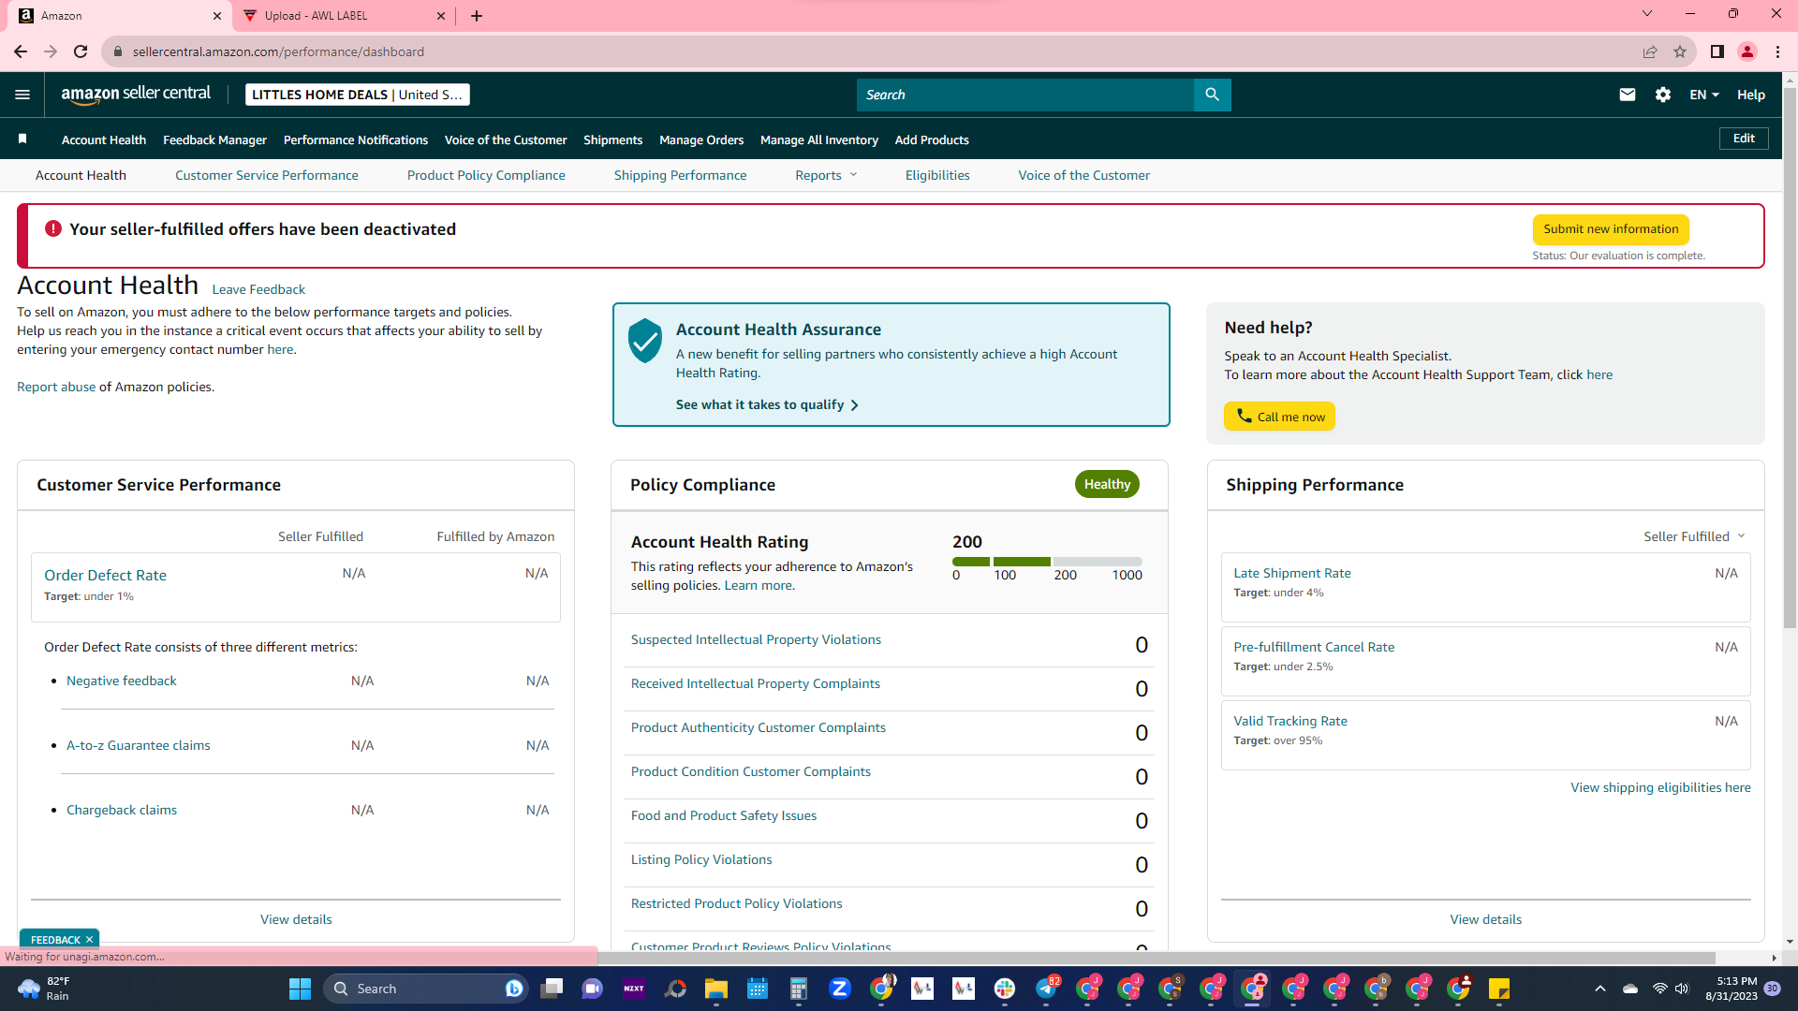Click the Call me now button
Viewport: 1798px width, 1011px height.
tap(1280, 417)
